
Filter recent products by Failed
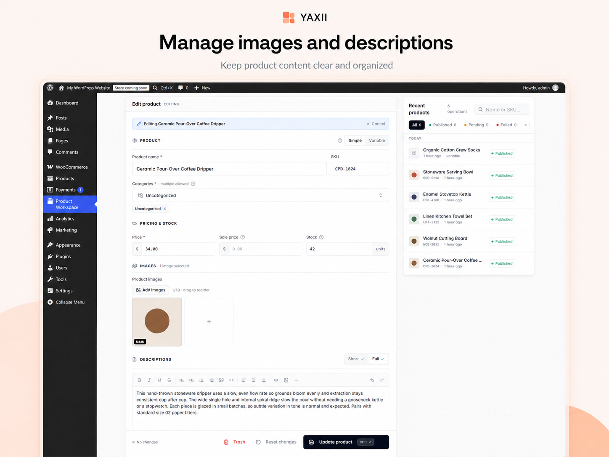[x=506, y=125]
